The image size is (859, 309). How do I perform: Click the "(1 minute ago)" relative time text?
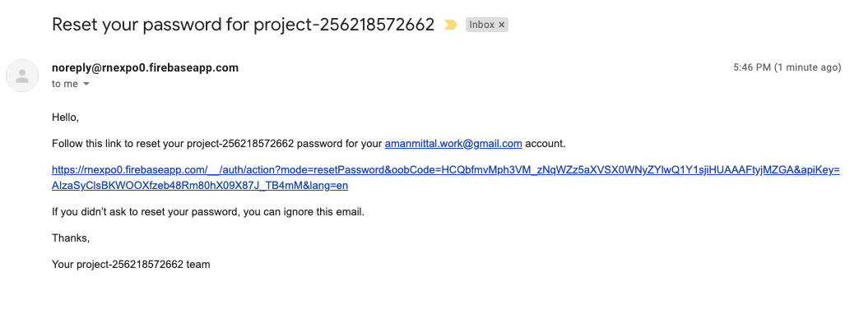click(x=807, y=67)
